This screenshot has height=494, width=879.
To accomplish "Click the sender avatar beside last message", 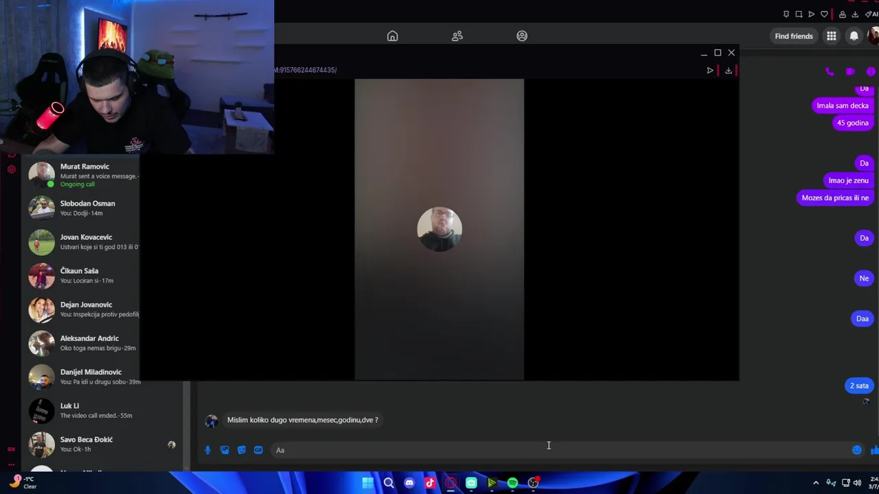I will pos(212,421).
